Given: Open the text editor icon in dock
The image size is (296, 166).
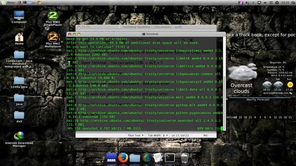Looking at the screenshot, I should (158, 158).
